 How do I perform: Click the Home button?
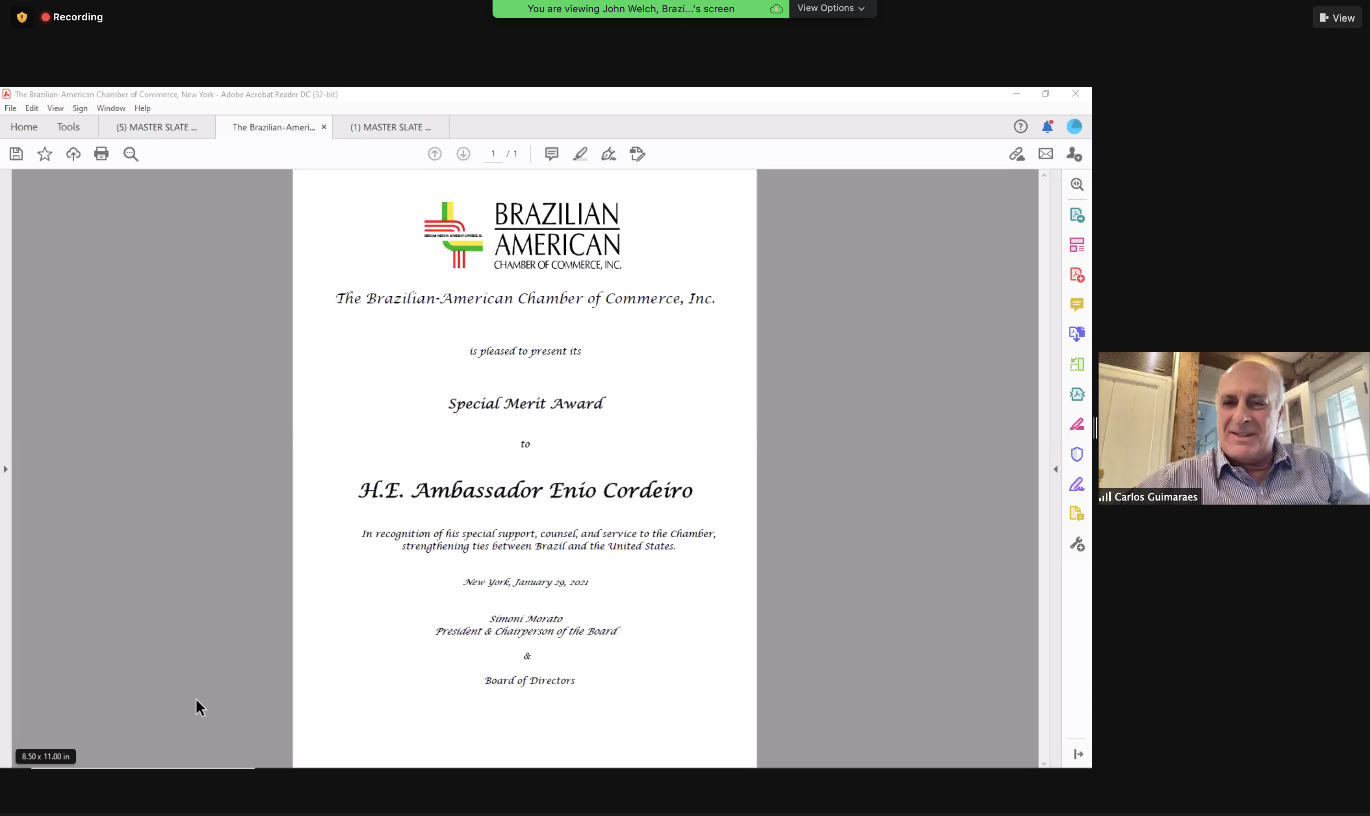pyautogui.click(x=24, y=127)
